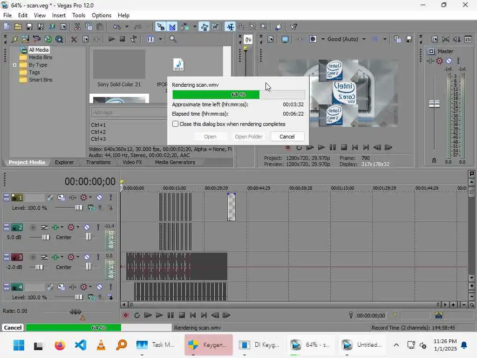Open the Undo history dropdown arrow
Screen dimensions: 477x358
127,27
